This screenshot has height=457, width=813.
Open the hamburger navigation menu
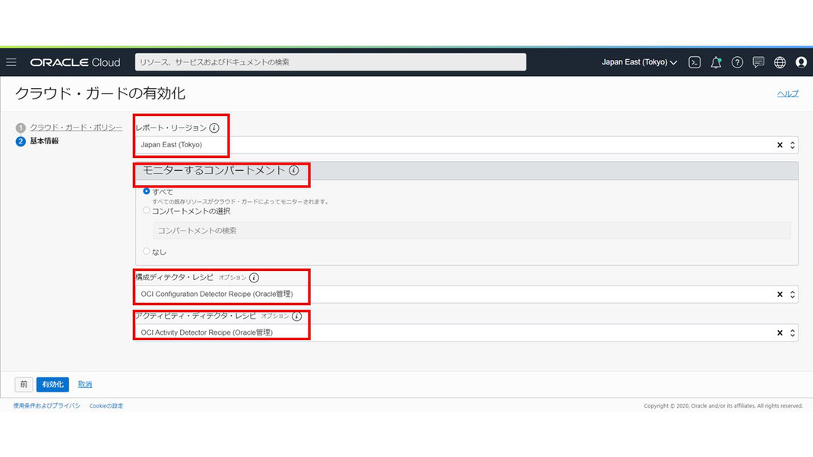[11, 62]
